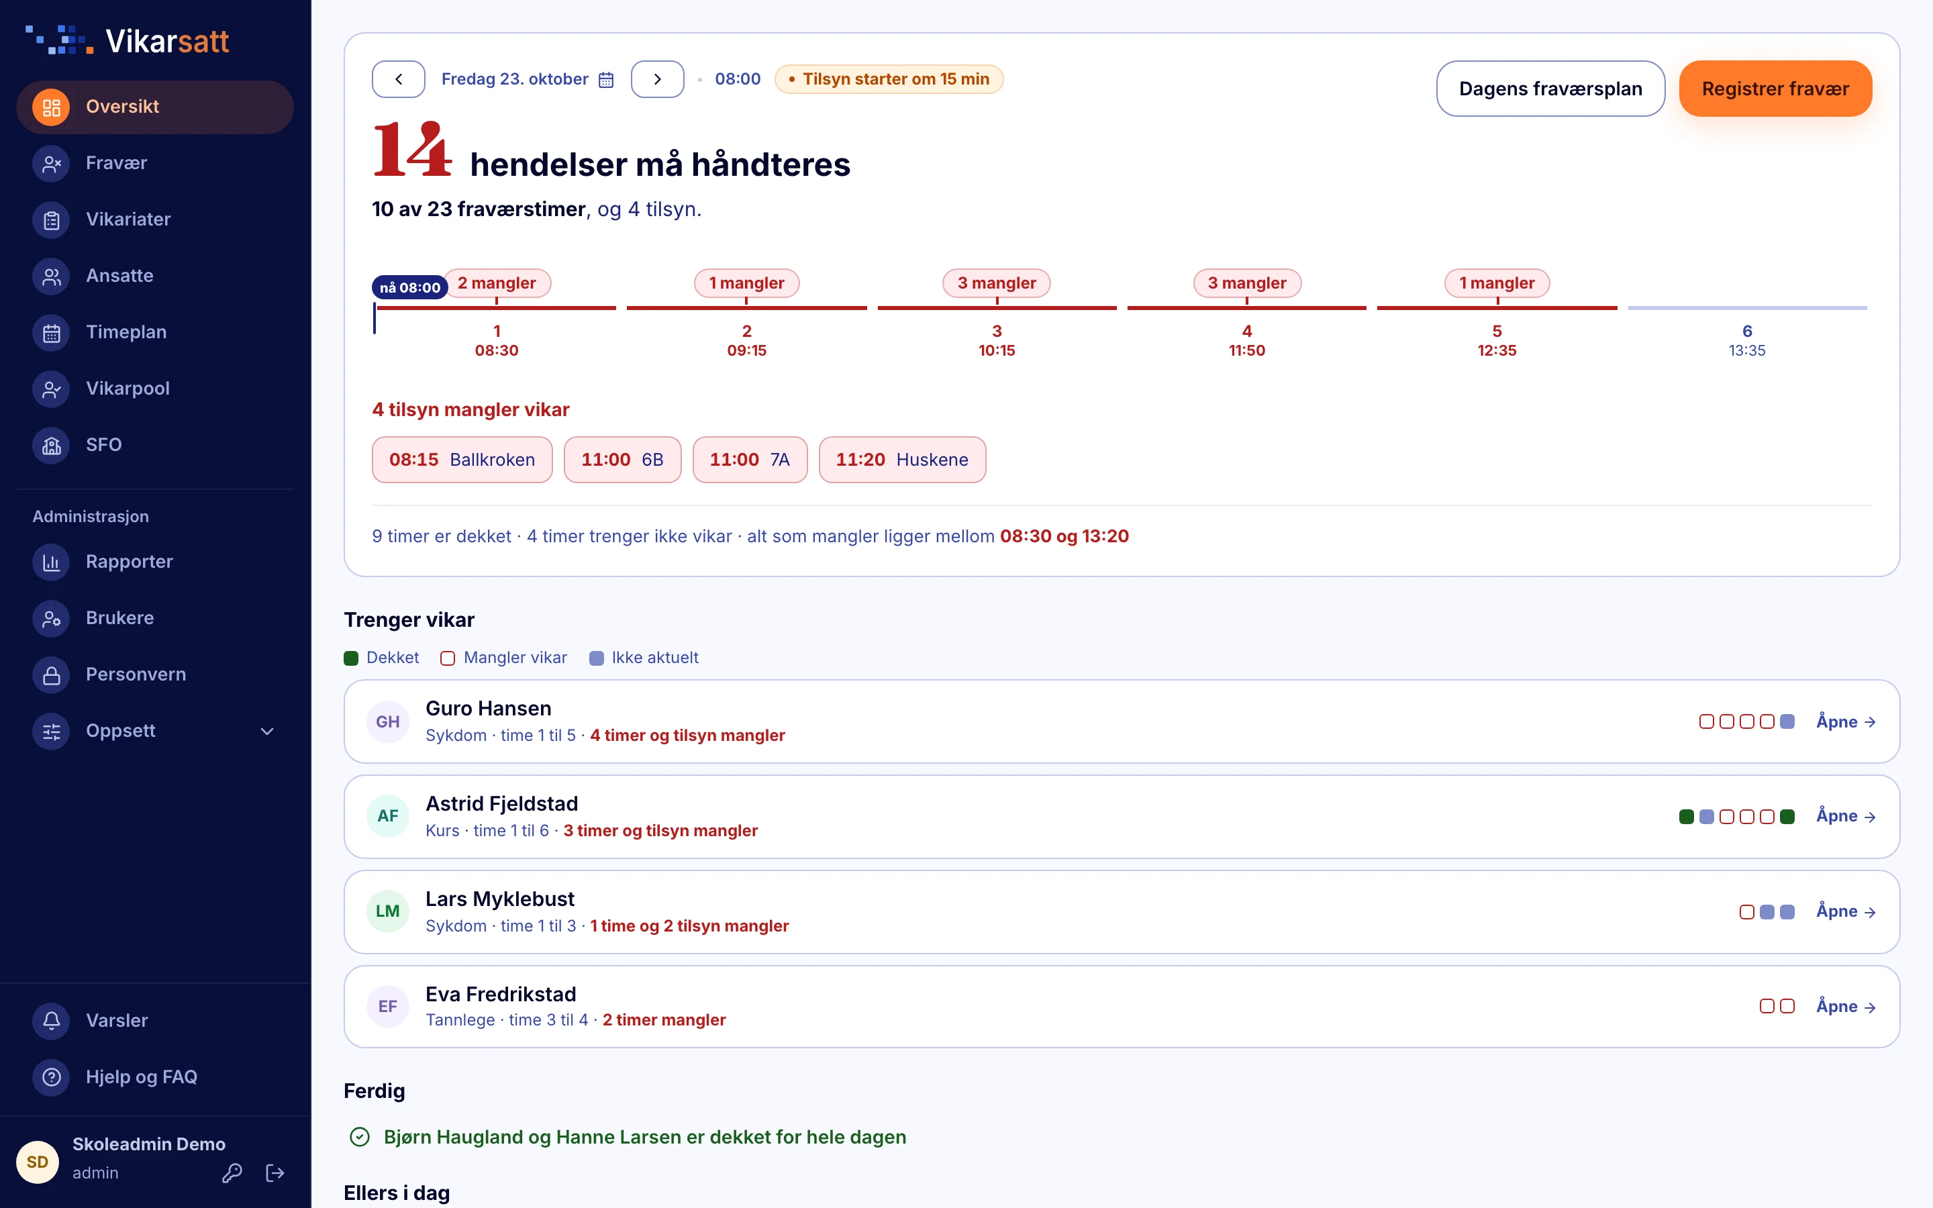Open Rapporter chart icon
This screenshot has width=1933, height=1208.
click(51, 562)
